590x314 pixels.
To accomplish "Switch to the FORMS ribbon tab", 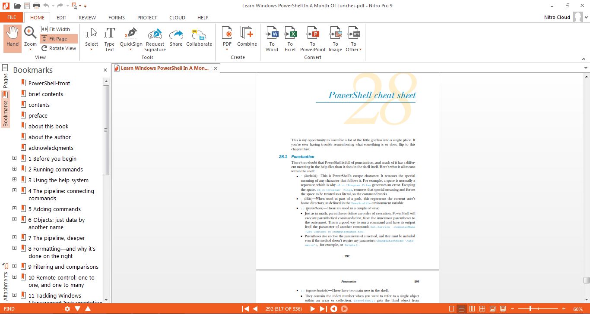I will click(117, 18).
